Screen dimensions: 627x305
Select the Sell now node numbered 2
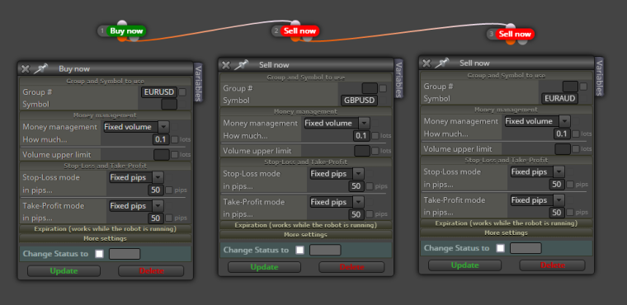tap(299, 30)
